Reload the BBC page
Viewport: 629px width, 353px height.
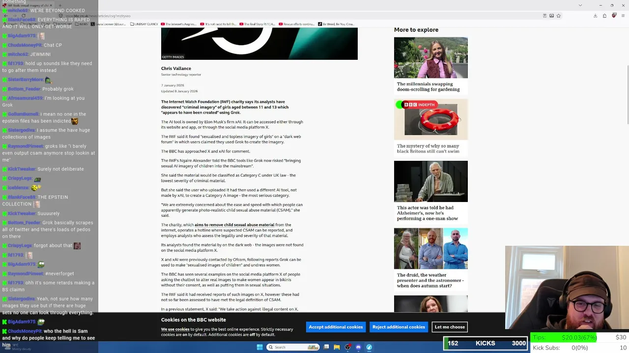[24, 16]
